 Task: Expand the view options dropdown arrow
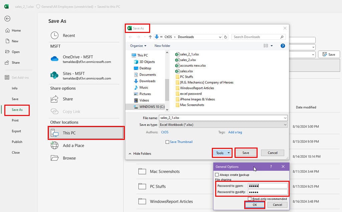point(272,46)
